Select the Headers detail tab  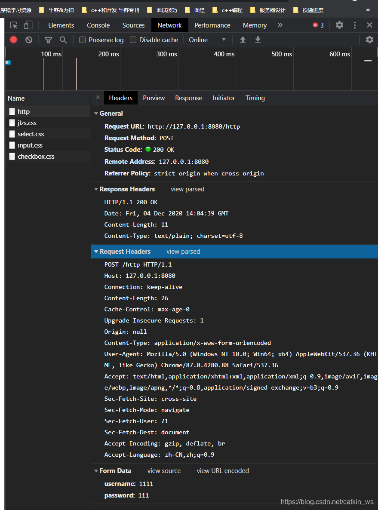pos(121,98)
